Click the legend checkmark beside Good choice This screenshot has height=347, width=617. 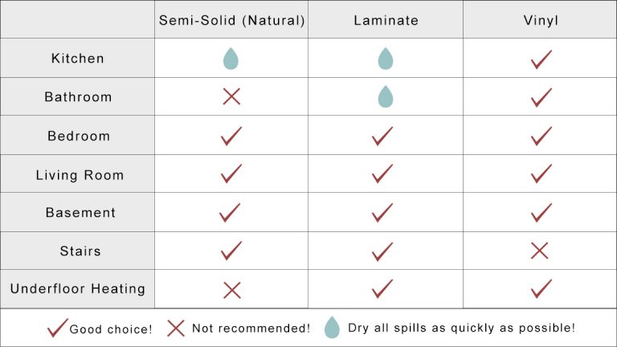point(58,328)
